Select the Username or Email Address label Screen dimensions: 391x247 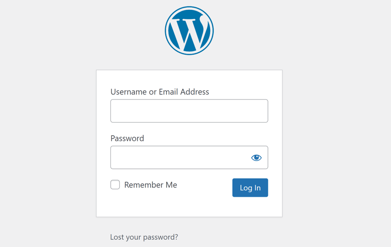click(x=160, y=92)
